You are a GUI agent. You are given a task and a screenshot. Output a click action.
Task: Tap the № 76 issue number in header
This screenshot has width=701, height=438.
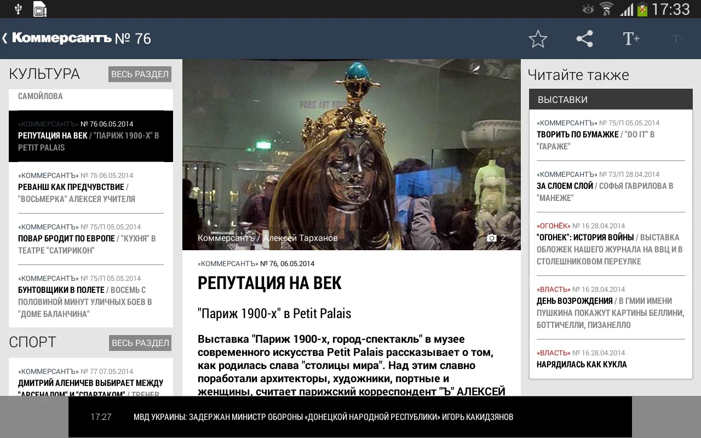pos(133,38)
